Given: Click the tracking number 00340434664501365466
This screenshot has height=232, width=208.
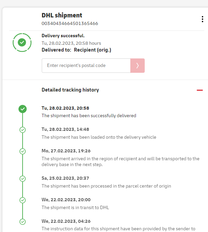Looking at the screenshot, I should click(x=70, y=24).
